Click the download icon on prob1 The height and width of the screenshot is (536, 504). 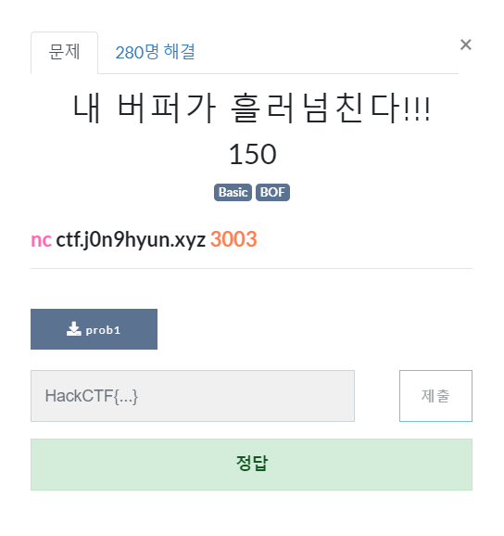pos(74,329)
